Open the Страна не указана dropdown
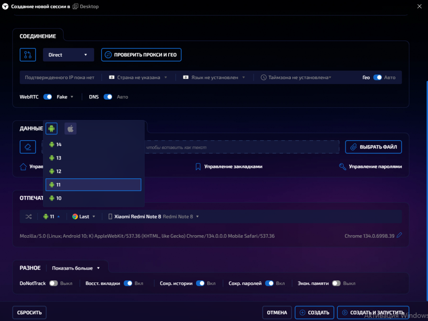 (138, 77)
